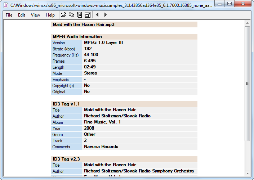Click the Year value 2008
Screen dimensions: 254x180
(89, 128)
